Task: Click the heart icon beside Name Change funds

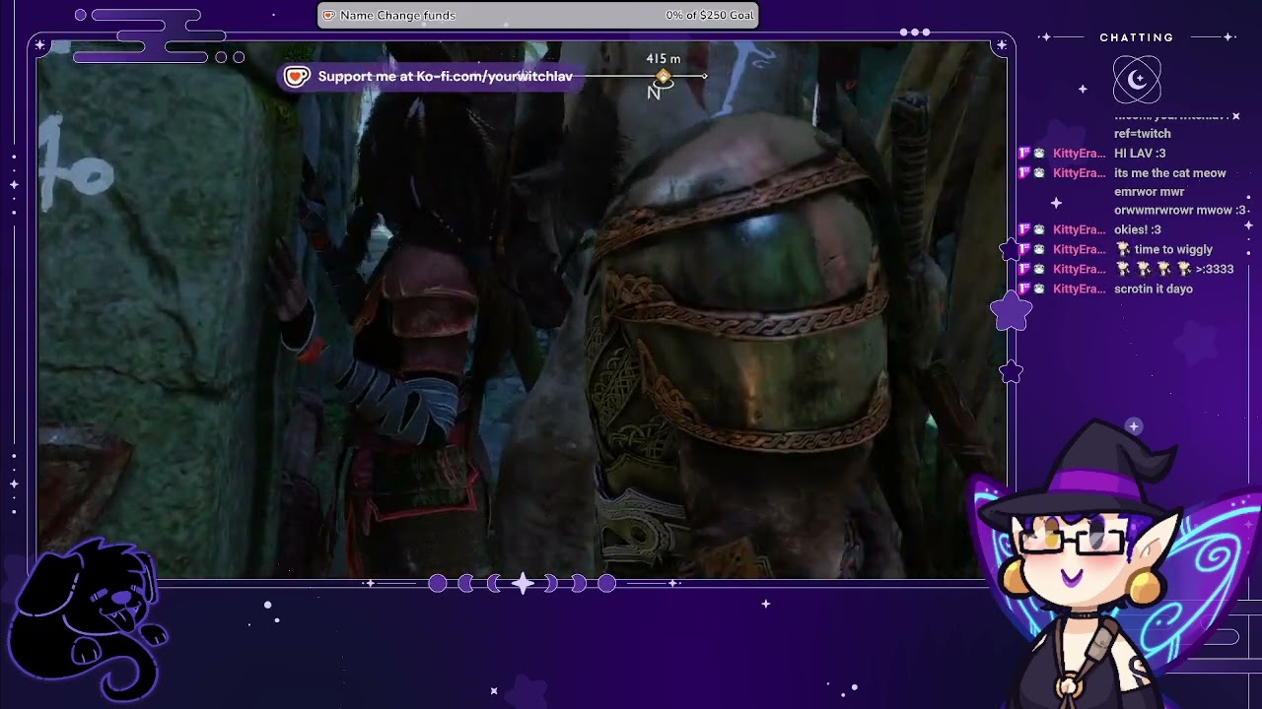Action: pos(329,16)
